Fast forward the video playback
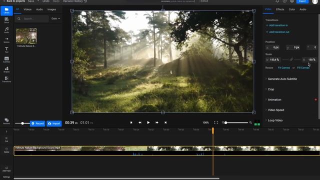The height and width of the screenshot is (180, 320). pos(157,122)
